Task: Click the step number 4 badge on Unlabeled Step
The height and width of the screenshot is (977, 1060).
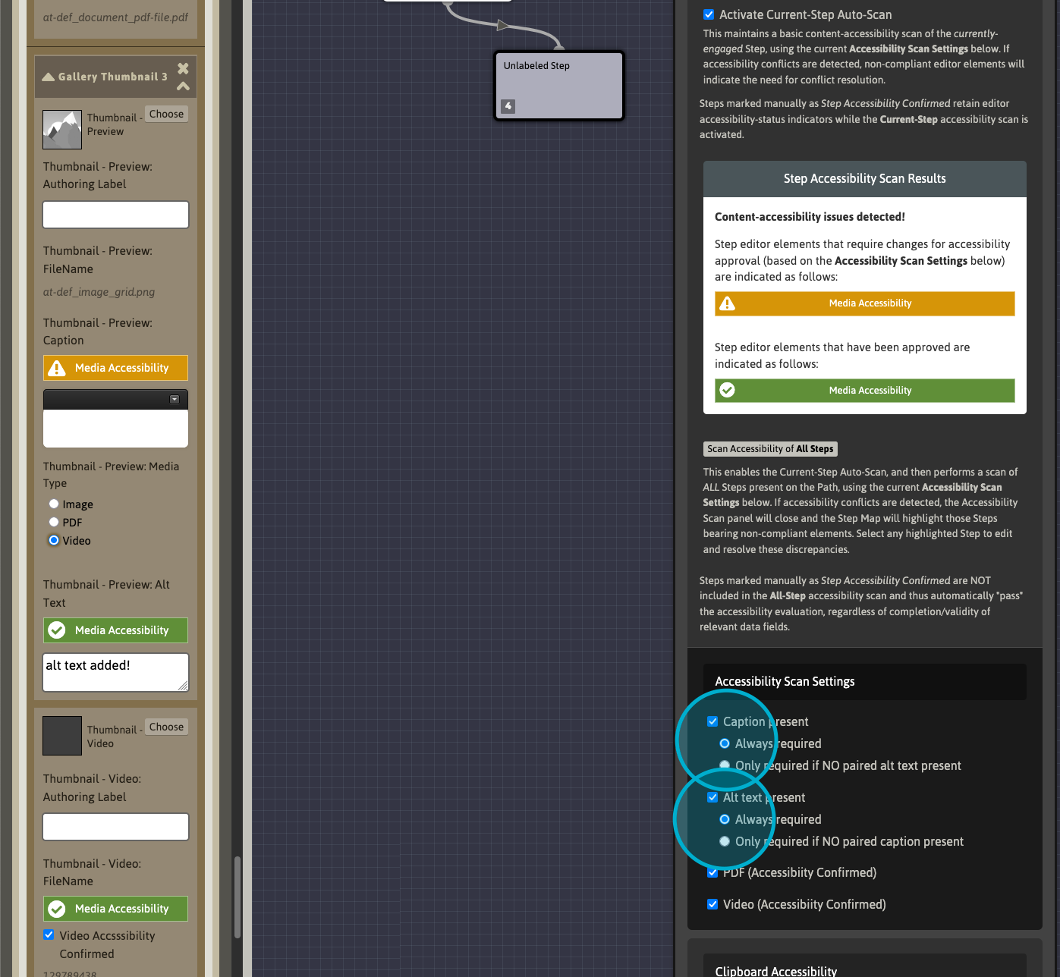Action: [x=508, y=106]
